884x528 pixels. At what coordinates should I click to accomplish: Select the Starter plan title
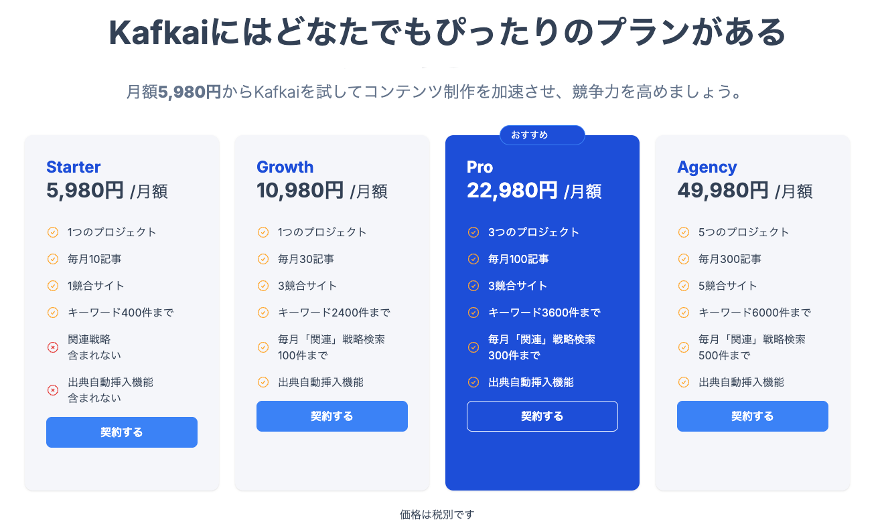point(74,167)
